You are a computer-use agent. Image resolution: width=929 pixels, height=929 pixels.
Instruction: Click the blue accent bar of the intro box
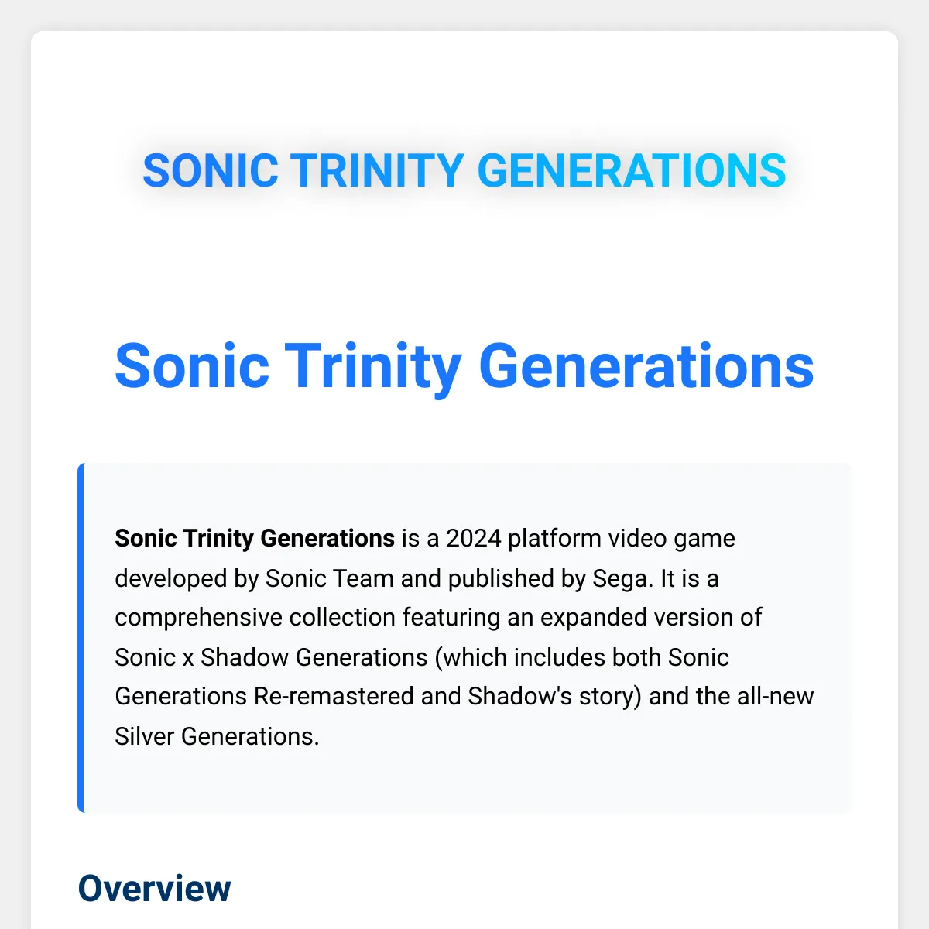pos(81,638)
